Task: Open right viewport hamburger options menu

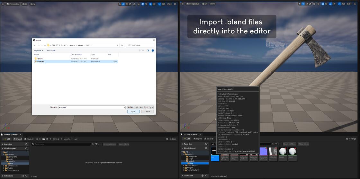Action: pyautogui.click(x=183, y=4)
